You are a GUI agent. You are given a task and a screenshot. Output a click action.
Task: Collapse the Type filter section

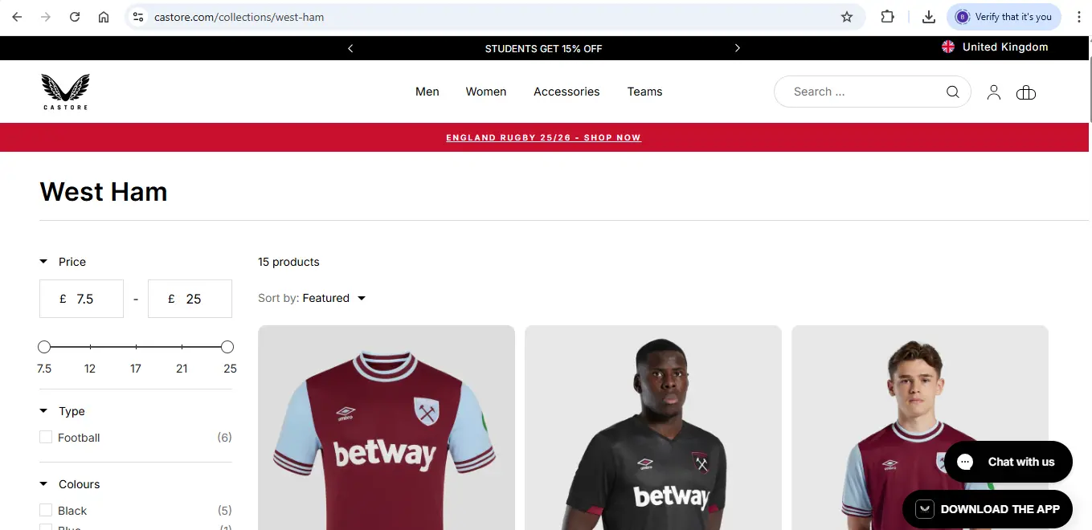click(x=43, y=411)
